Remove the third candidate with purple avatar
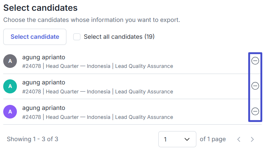 click(x=255, y=111)
